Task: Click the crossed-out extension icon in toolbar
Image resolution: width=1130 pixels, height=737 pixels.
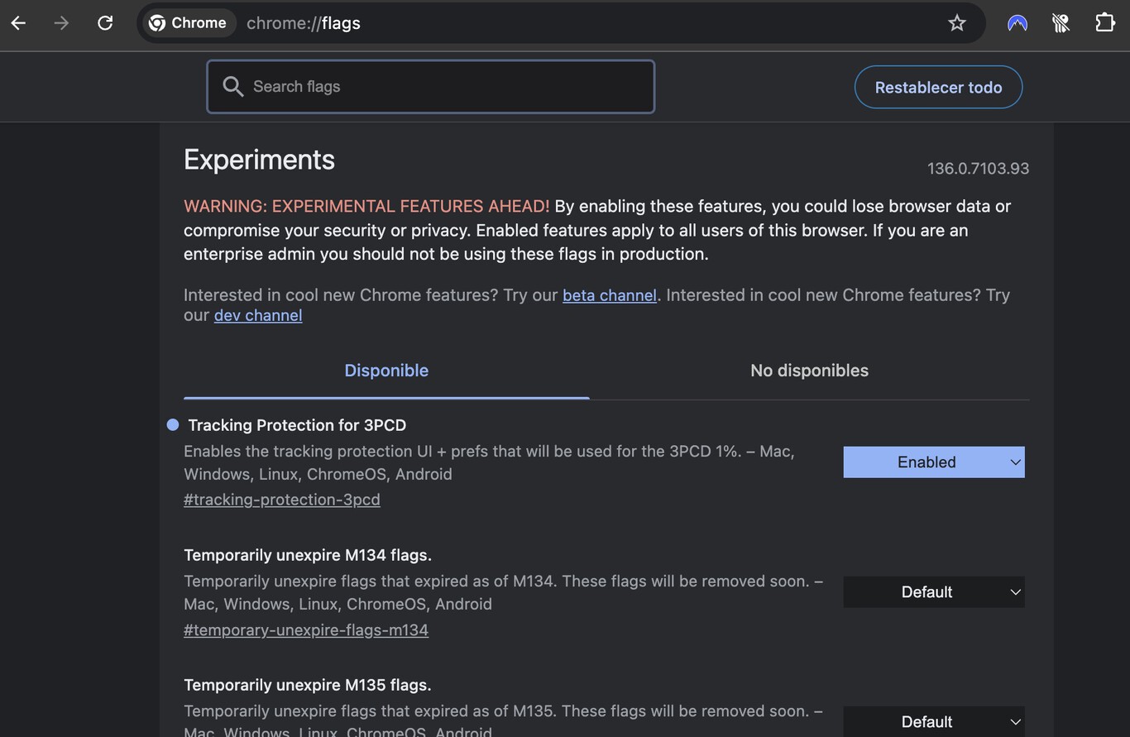Action: [1061, 23]
